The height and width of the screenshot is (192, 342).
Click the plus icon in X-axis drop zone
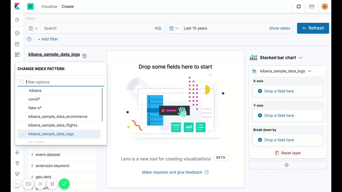tap(260, 91)
